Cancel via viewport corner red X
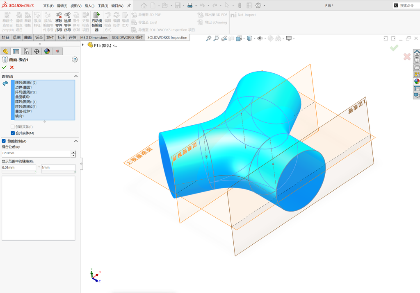The width and height of the screenshot is (420, 293). point(407,56)
